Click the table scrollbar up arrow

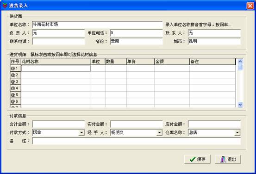[x=240, y=62]
